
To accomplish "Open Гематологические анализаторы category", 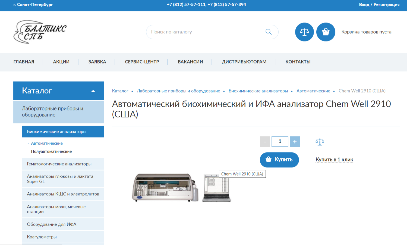I will (63, 164).
